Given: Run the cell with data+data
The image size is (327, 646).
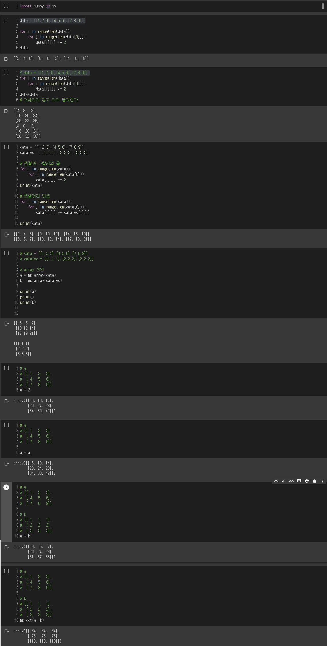Looking at the screenshot, I should point(6,73).
